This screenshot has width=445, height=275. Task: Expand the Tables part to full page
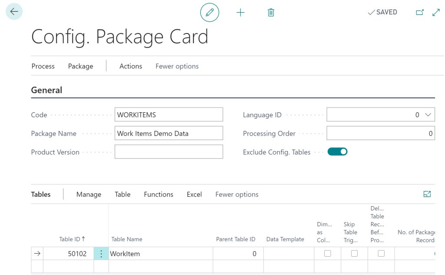coord(427,194)
